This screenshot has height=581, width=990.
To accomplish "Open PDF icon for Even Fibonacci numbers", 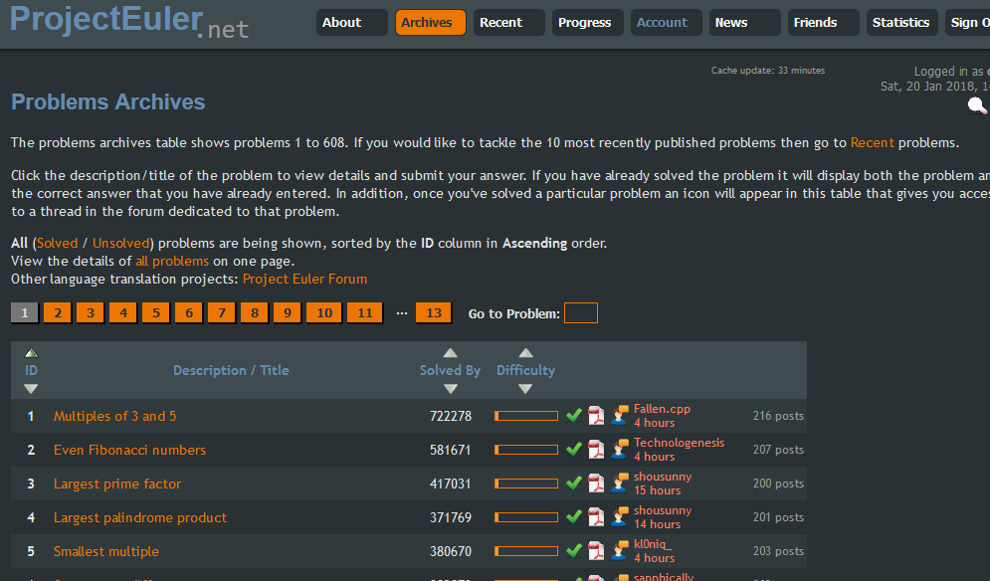I will (x=596, y=450).
